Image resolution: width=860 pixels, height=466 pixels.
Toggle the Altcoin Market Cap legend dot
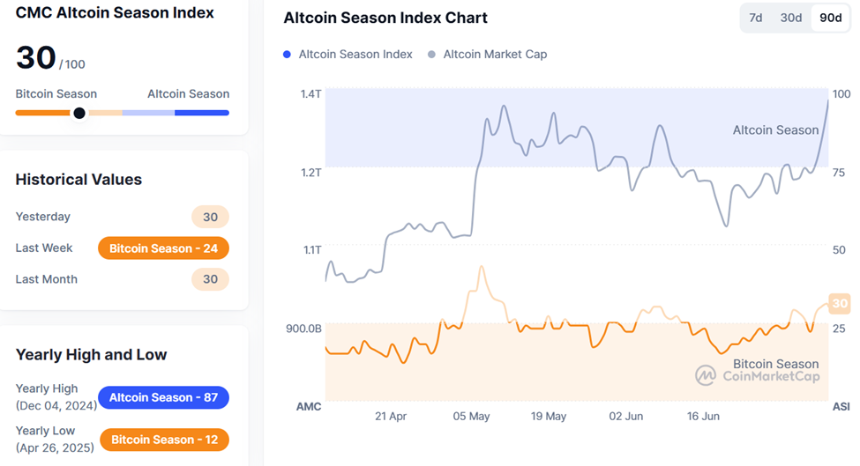tap(431, 55)
